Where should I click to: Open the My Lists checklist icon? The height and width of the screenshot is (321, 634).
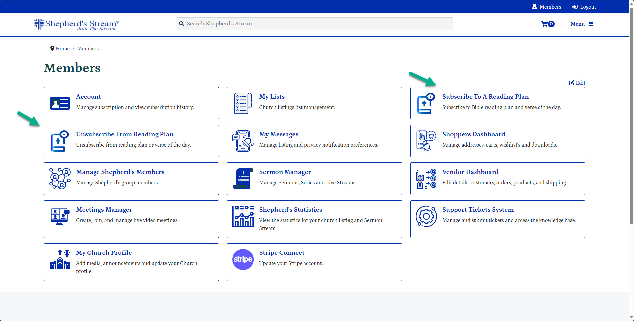coord(243,103)
